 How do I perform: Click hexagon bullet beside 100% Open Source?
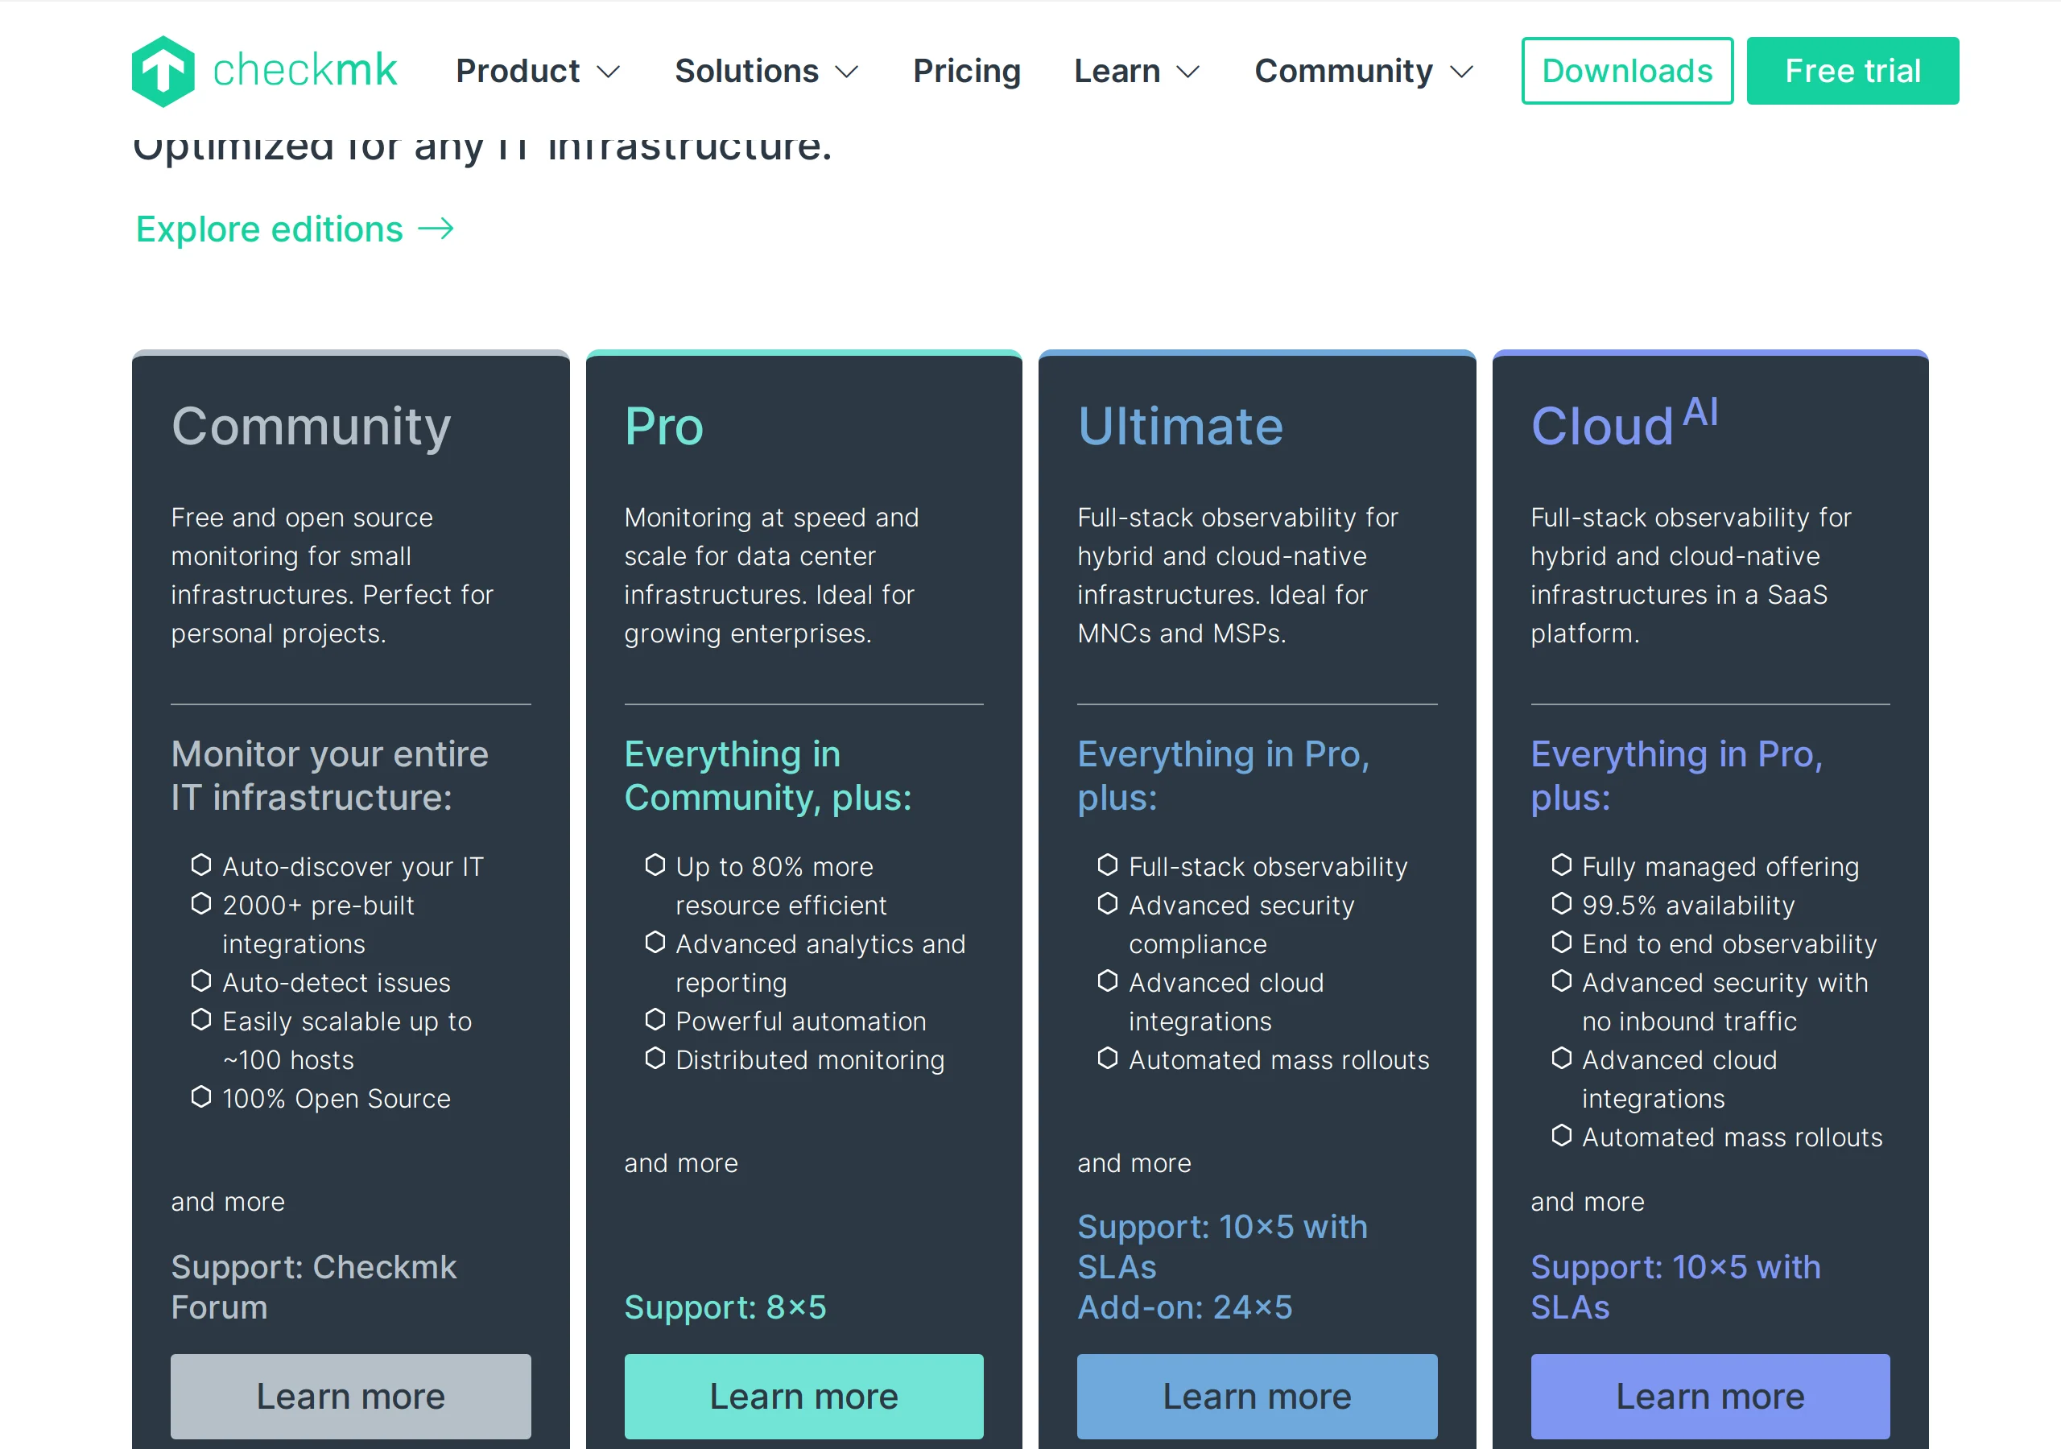201,1096
